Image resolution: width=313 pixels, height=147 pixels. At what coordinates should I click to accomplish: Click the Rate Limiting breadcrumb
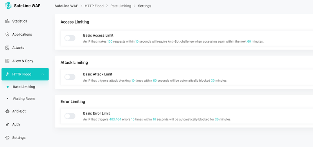pos(121,6)
